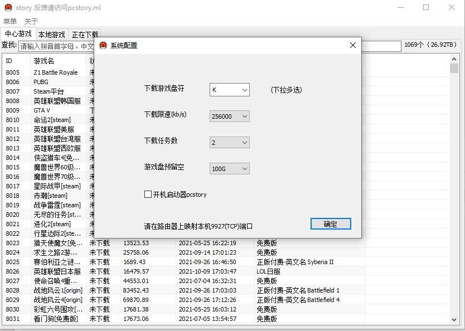Open the 关于 menu
This screenshot has height=331, width=465.
(31, 22)
